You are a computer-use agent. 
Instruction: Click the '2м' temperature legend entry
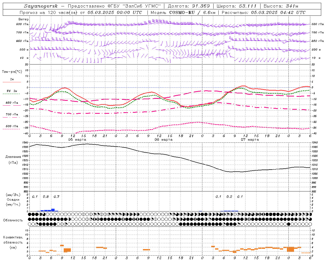click(12, 79)
